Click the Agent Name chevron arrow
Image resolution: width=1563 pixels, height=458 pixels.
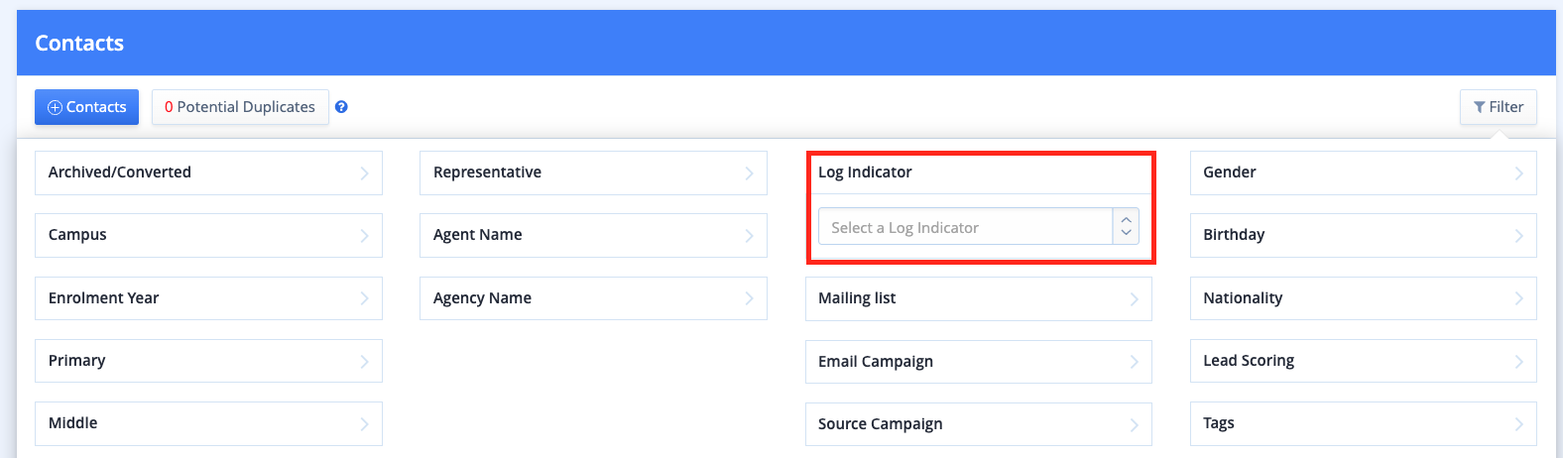749,236
